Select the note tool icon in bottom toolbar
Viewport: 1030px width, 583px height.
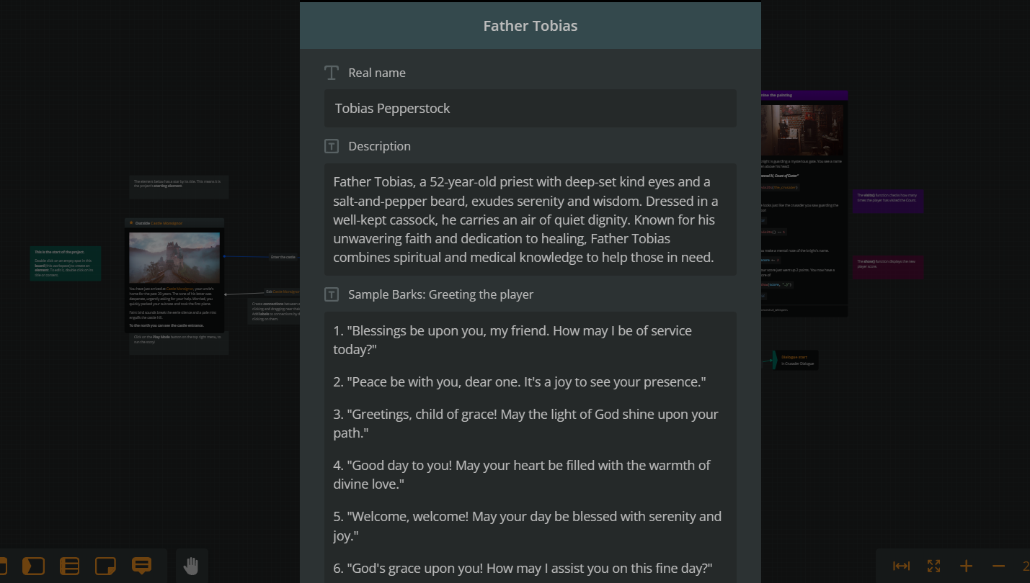105,566
